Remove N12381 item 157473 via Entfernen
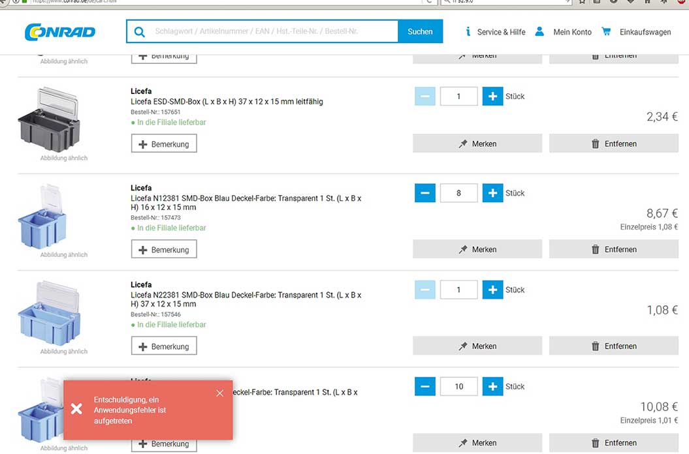Image resolution: width=689 pixels, height=454 pixels. tap(614, 249)
